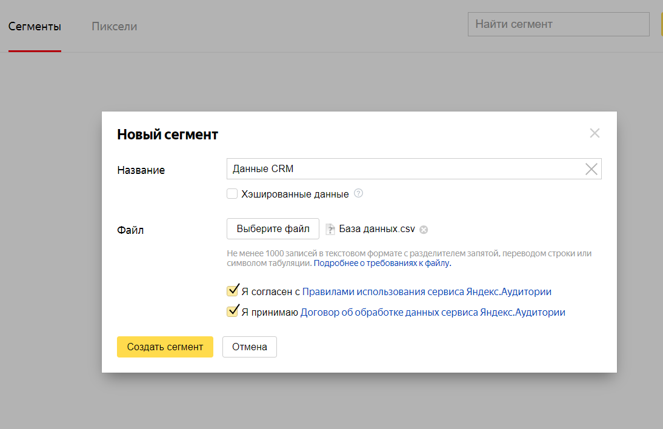Select the Сегменты tab
This screenshot has height=429, width=663.
35,27
